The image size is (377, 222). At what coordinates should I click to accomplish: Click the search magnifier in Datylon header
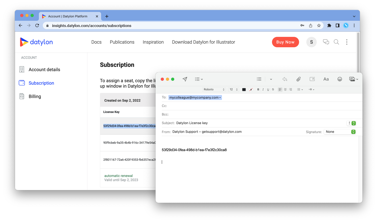click(x=336, y=42)
